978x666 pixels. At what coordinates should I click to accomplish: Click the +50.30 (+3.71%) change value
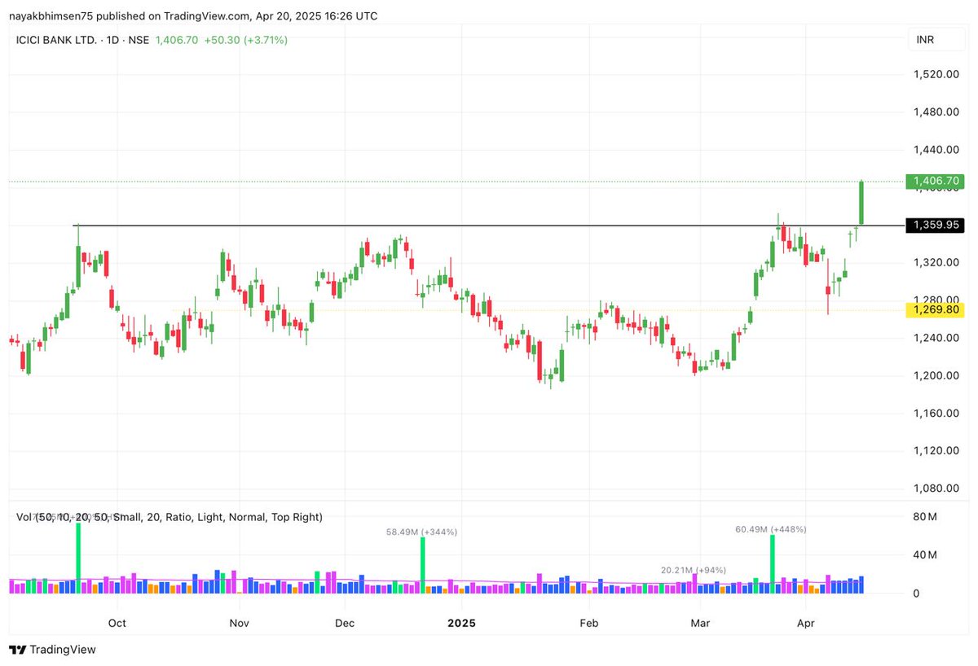[245, 39]
